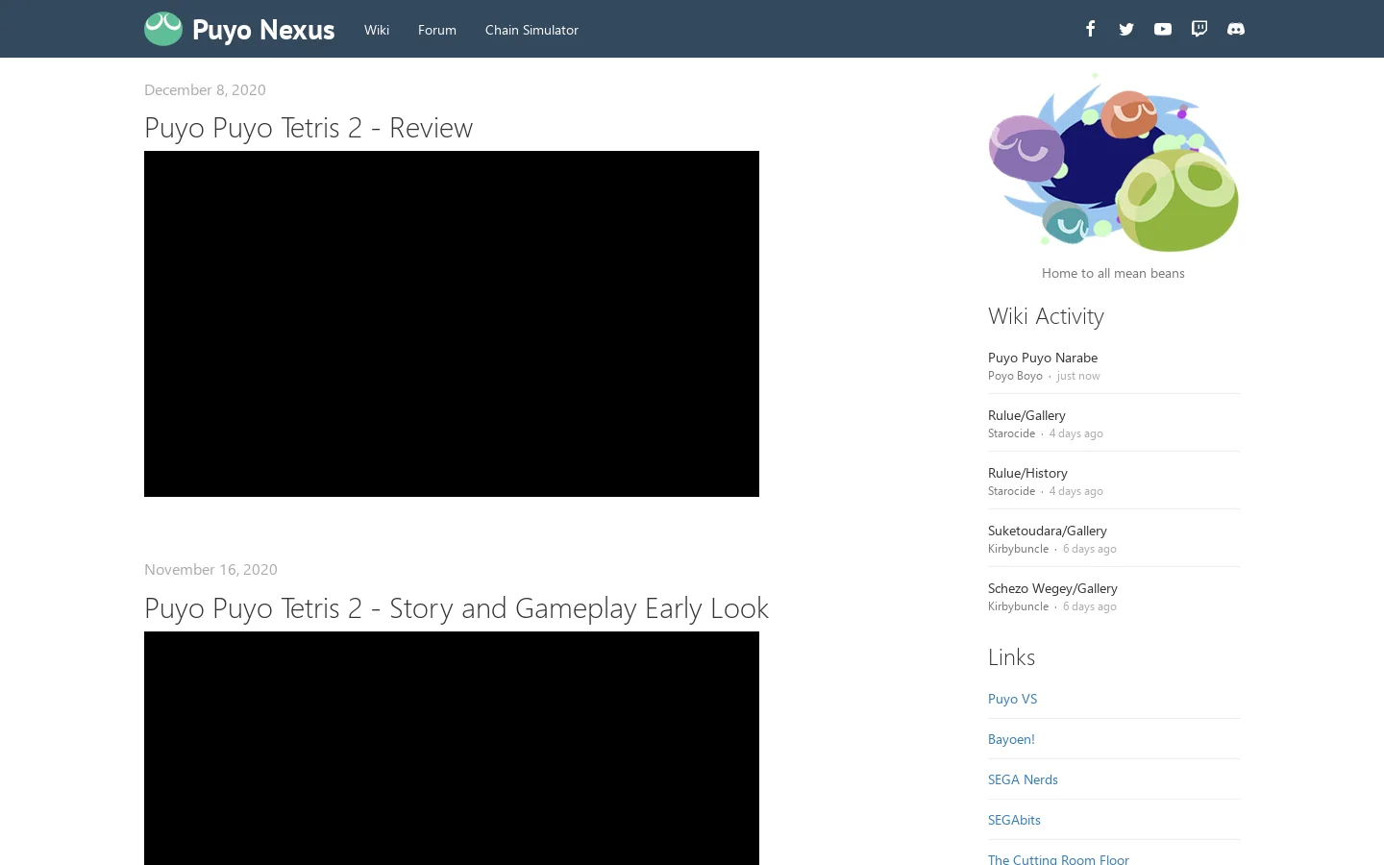Click the Puyo Nexus logo icon

[x=163, y=29]
